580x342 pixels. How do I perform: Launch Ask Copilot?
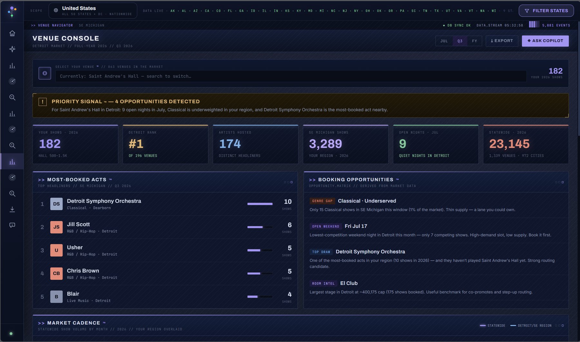pos(545,41)
